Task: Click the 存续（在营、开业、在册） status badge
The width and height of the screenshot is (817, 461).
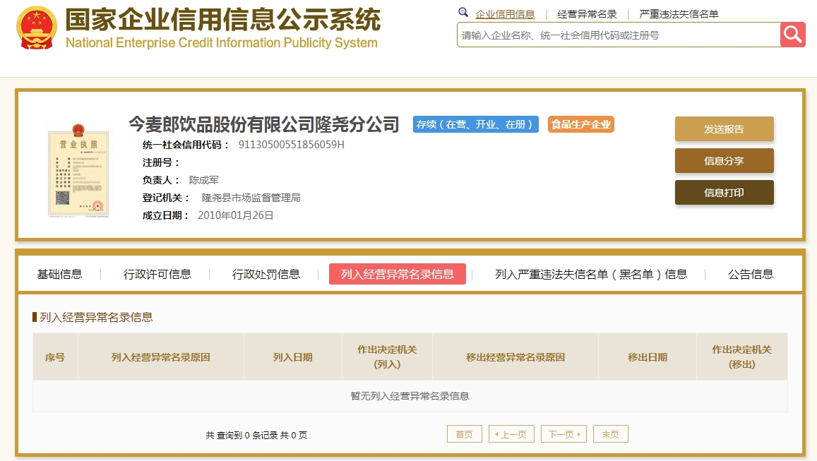Action: click(476, 124)
